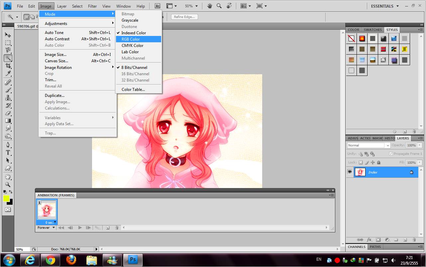Reset default foreground and background colors
This screenshot has height=267, width=426.
pos(5,192)
